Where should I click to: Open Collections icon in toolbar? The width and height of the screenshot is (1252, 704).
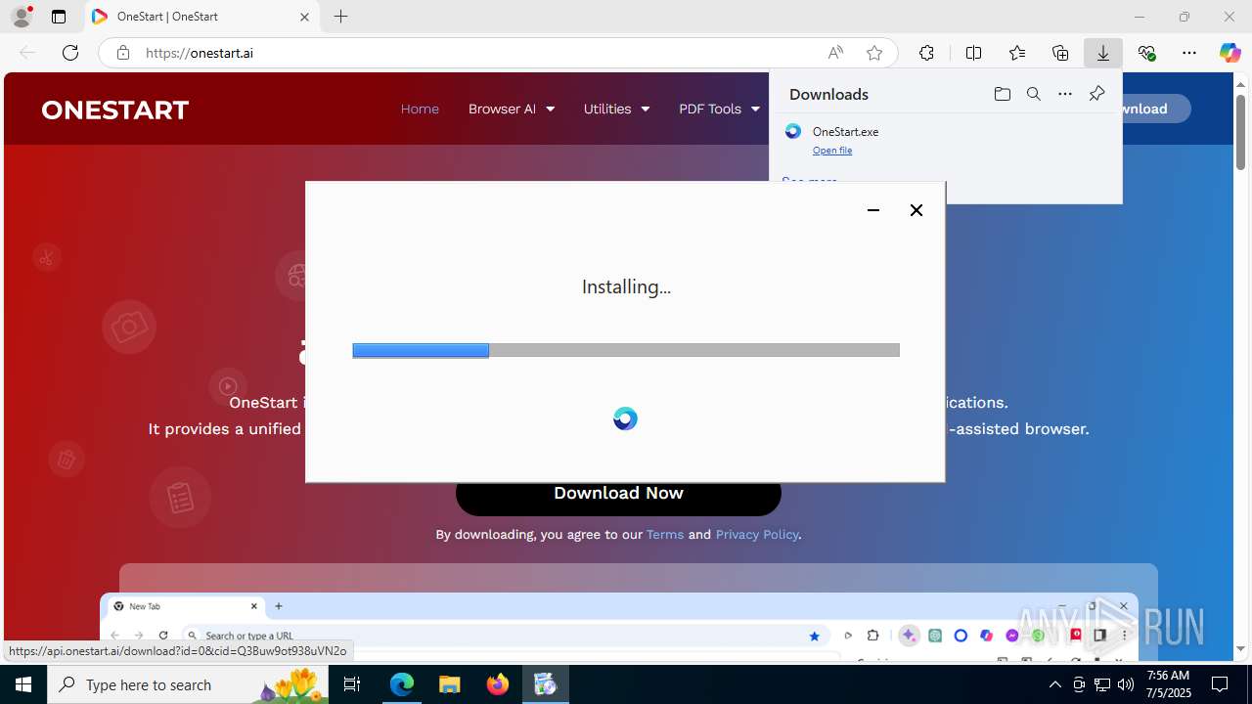[1060, 53]
